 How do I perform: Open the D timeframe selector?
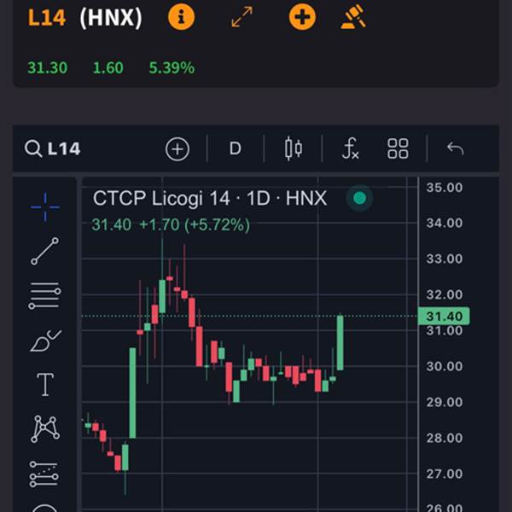(236, 148)
